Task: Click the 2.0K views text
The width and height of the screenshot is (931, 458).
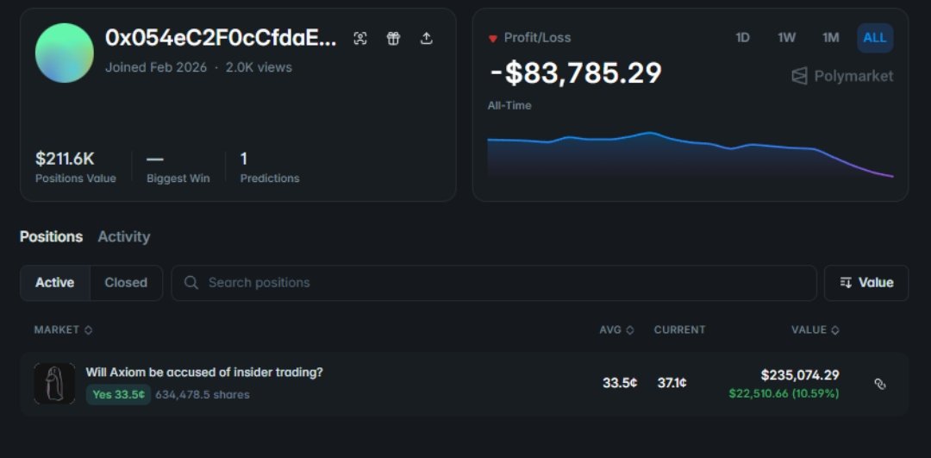Action: point(259,67)
